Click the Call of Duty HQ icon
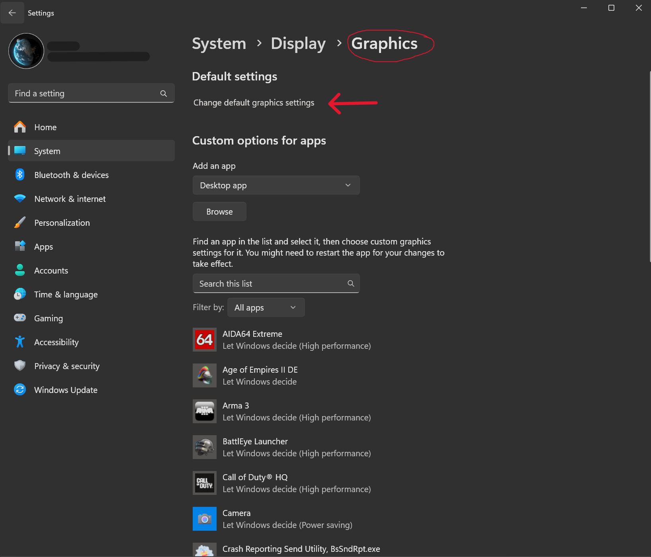 (x=204, y=483)
